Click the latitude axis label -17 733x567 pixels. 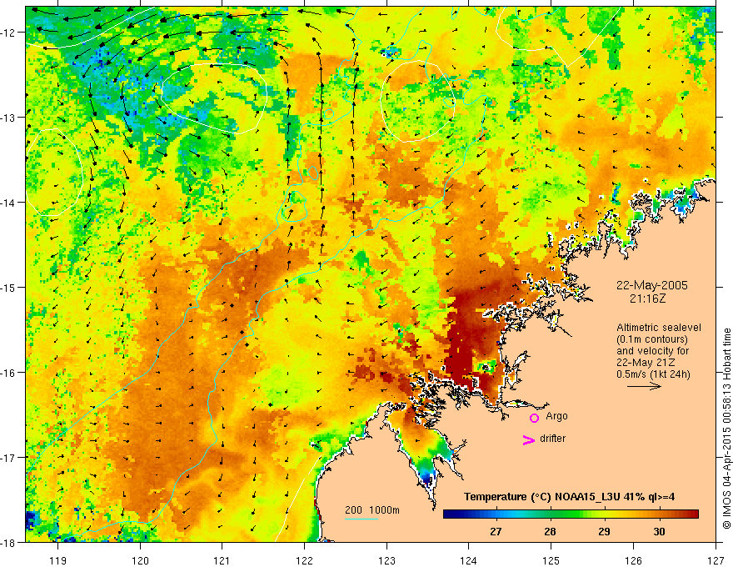[9, 458]
